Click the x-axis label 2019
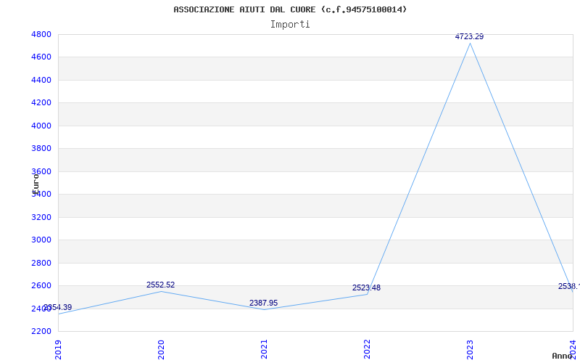This screenshot has width=580, height=363. pos(58,349)
